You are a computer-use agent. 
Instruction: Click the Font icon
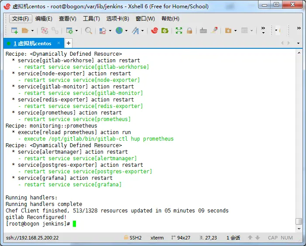click(x=135, y=30)
